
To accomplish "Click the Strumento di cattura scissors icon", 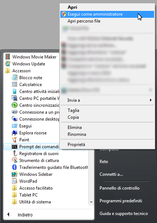I will point(15,160).
